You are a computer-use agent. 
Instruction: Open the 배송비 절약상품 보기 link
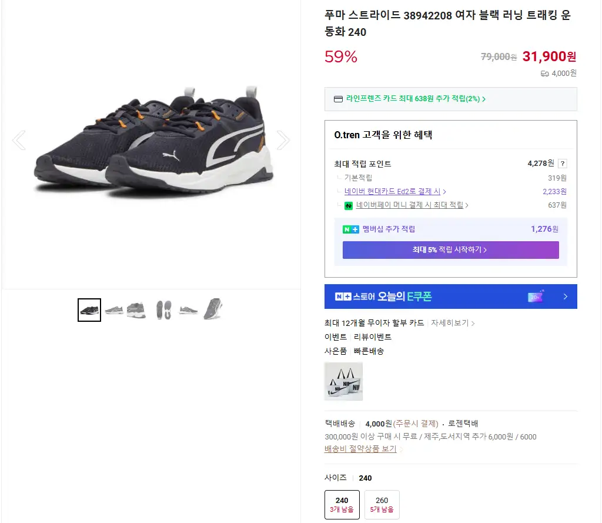tap(360, 449)
